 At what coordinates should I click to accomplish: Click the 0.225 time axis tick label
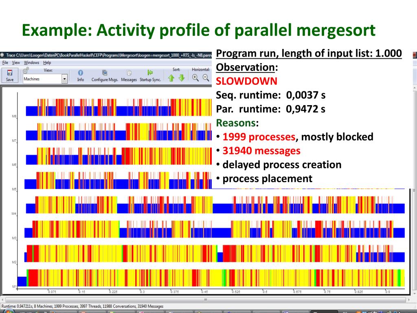[113, 292]
